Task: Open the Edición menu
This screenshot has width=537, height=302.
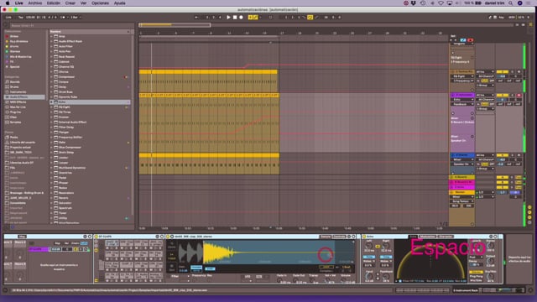Action: (x=54, y=3)
